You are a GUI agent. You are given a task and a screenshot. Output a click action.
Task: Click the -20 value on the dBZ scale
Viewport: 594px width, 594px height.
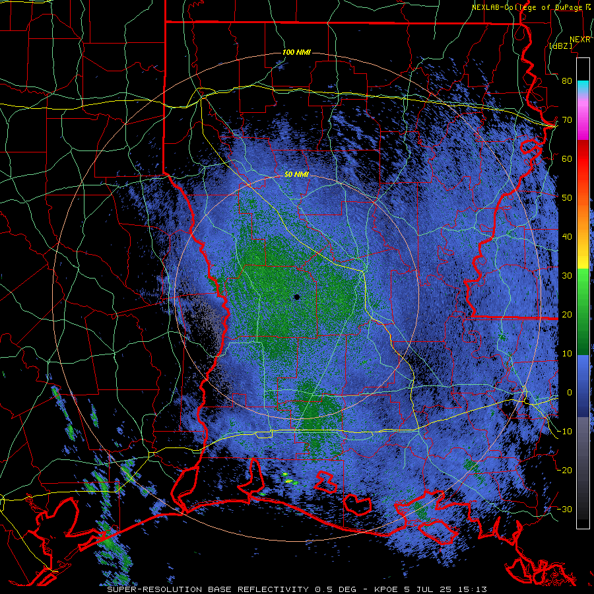click(564, 470)
